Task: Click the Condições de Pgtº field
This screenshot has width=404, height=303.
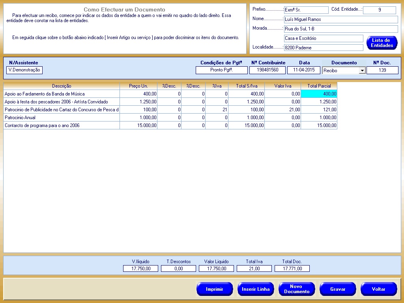Action: (221, 70)
